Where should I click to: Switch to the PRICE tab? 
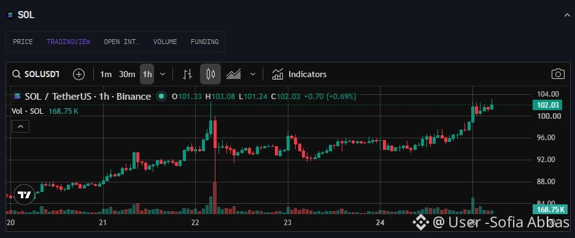(x=23, y=42)
